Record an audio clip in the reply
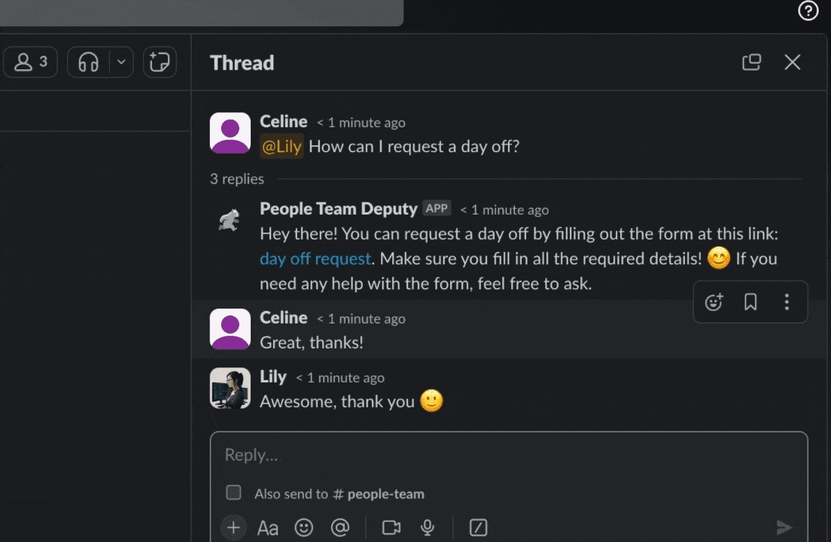Viewport: 831px width, 542px height. coord(427,527)
